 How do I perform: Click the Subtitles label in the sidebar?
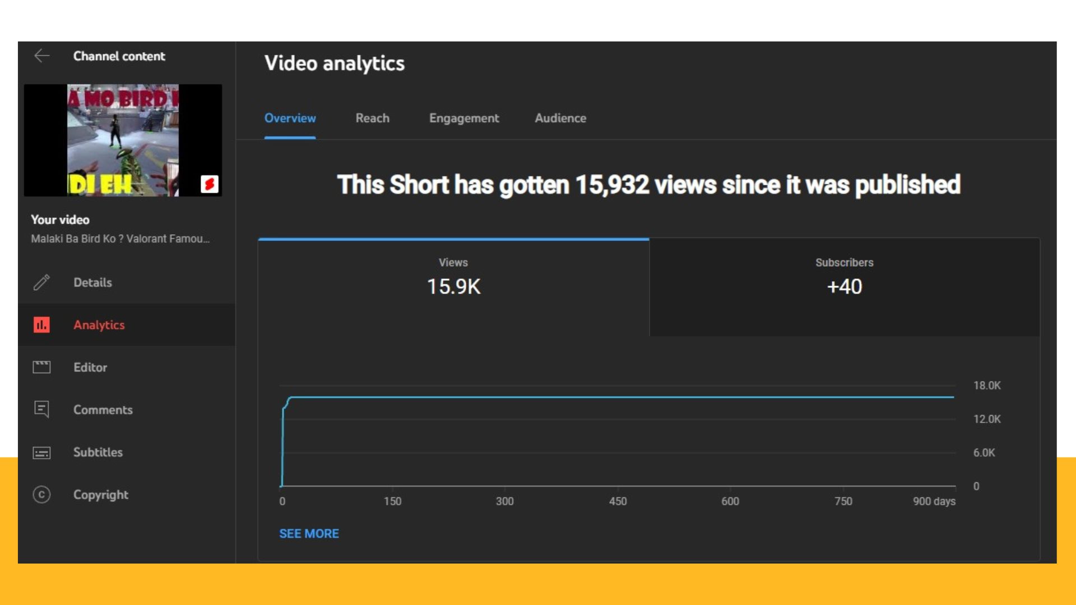point(98,453)
